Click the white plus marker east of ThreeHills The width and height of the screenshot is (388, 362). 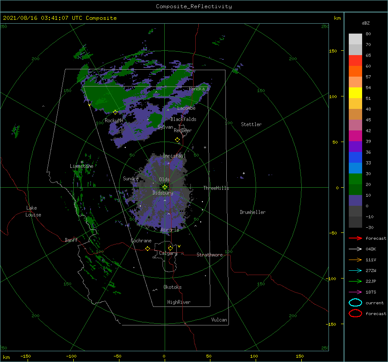click(244, 173)
